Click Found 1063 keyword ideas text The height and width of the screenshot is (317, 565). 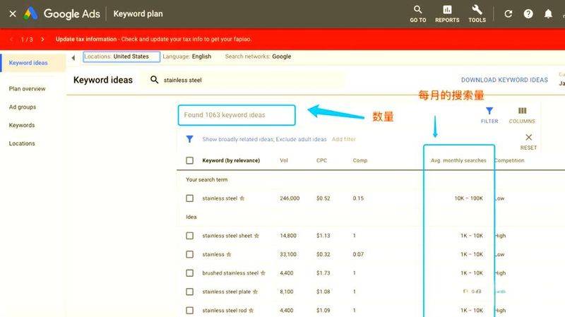pyautogui.click(x=225, y=115)
